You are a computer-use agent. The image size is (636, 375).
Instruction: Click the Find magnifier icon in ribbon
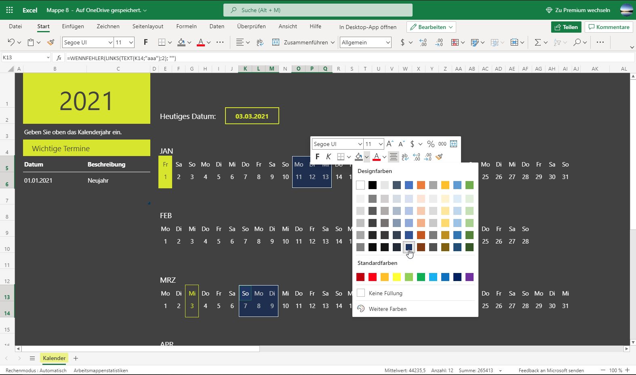click(x=577, y=42)
